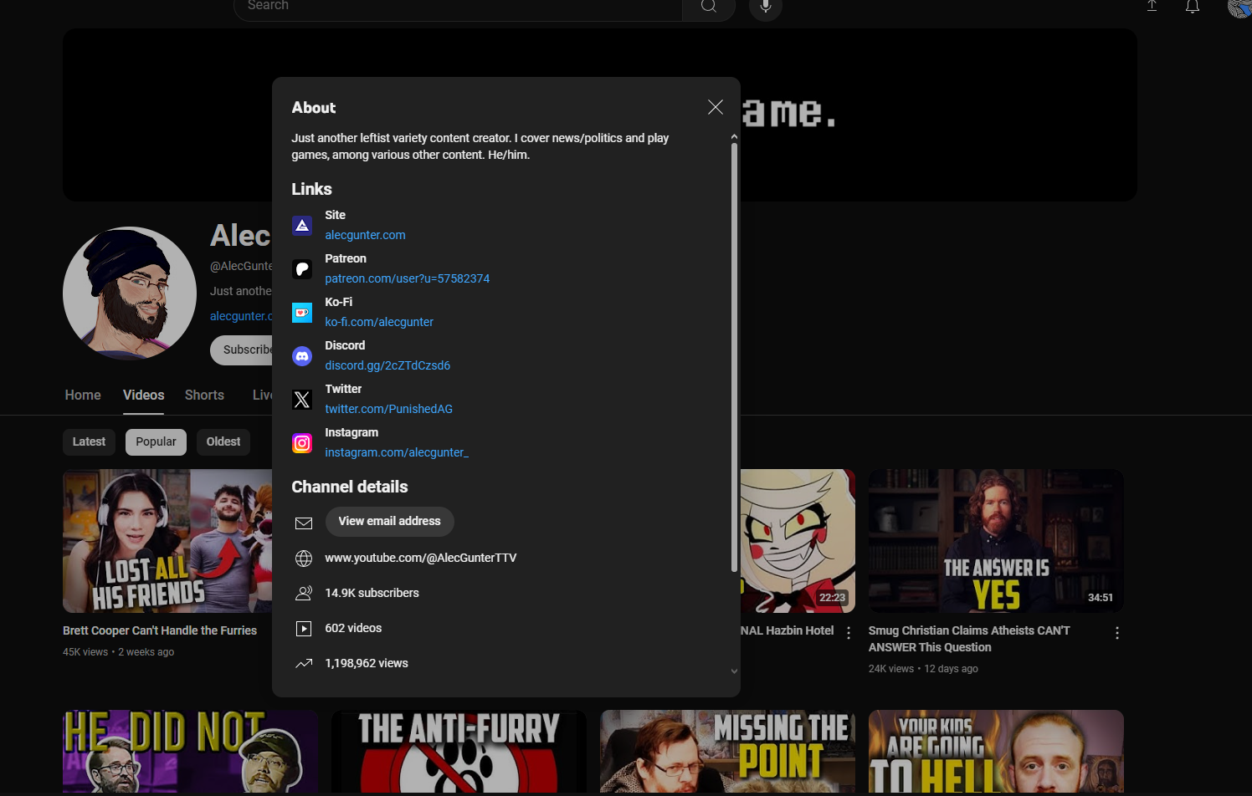Click 14.9K subscribers text
Image resolution: width=1252 pixels, height=796 pixels.
[372, 593]
